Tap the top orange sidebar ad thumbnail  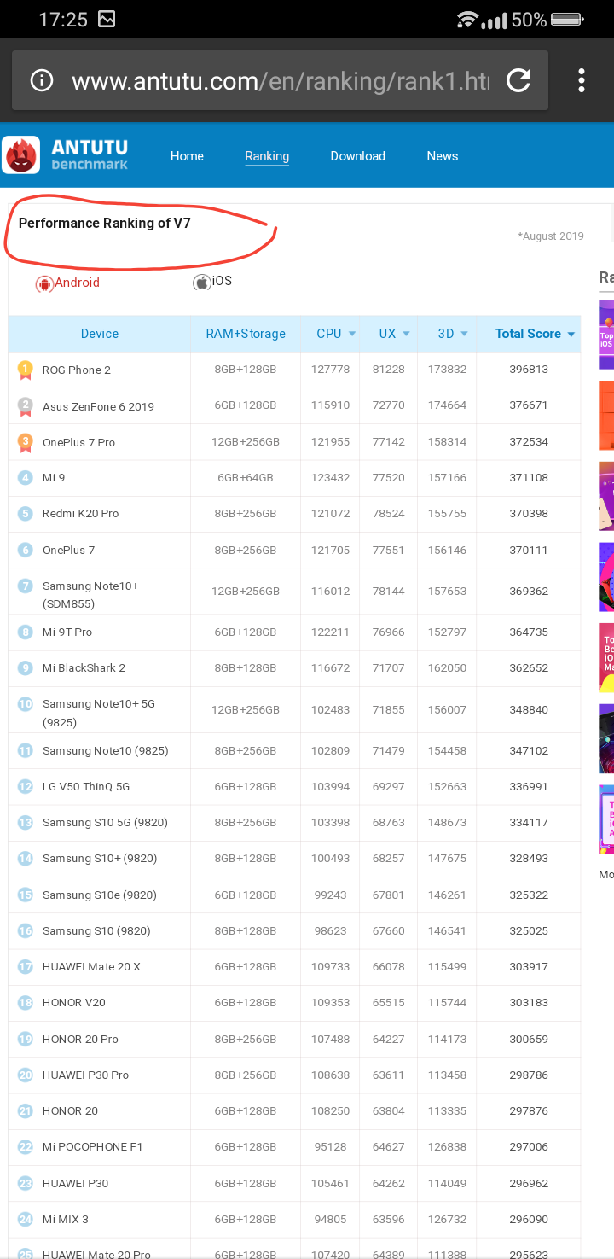606,415
